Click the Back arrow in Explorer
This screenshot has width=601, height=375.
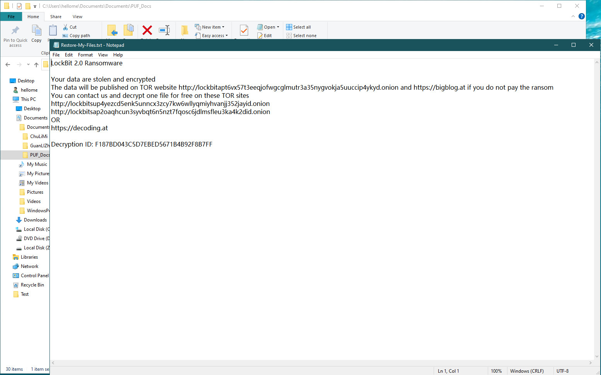click(8, 65)
